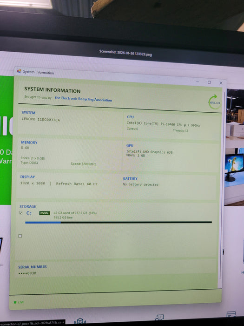Click the DISPLAY section heading
The width and height of the screenshot is (244, 326).
[x=27, y=177]
